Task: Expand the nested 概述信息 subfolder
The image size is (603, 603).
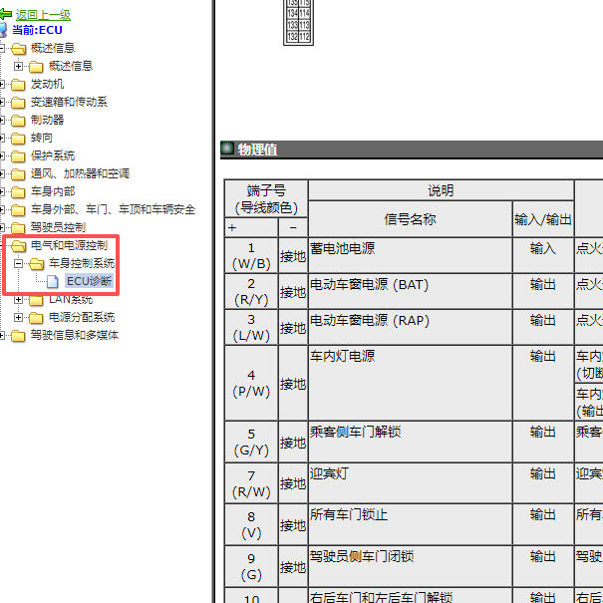Action: (18, 66)
